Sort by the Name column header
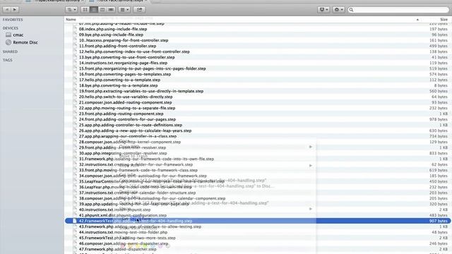The width and height of the screenshot is (452, 254). 71,19
